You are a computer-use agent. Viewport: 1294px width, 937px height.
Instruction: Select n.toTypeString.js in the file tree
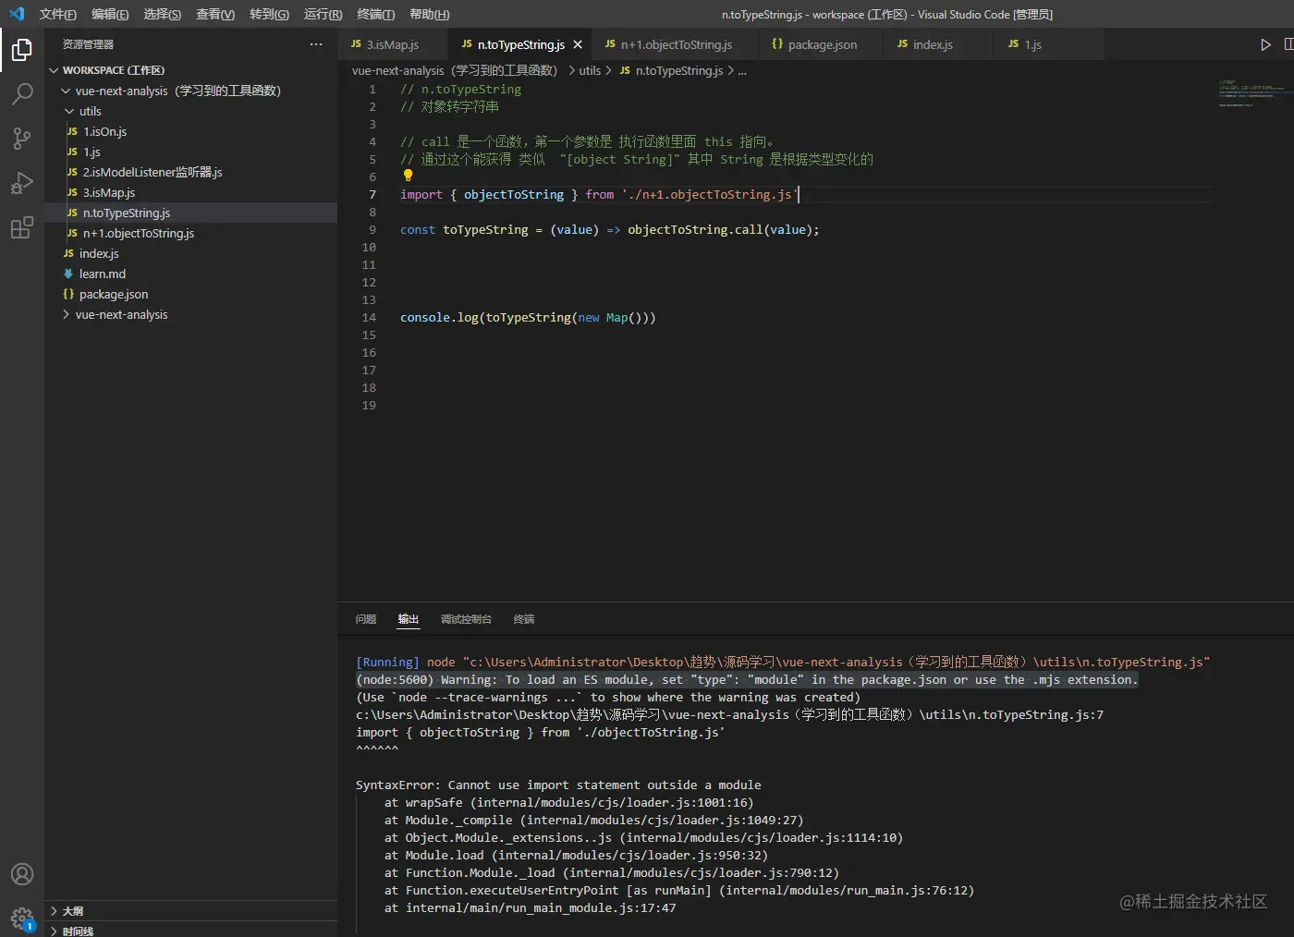[190, 213]
